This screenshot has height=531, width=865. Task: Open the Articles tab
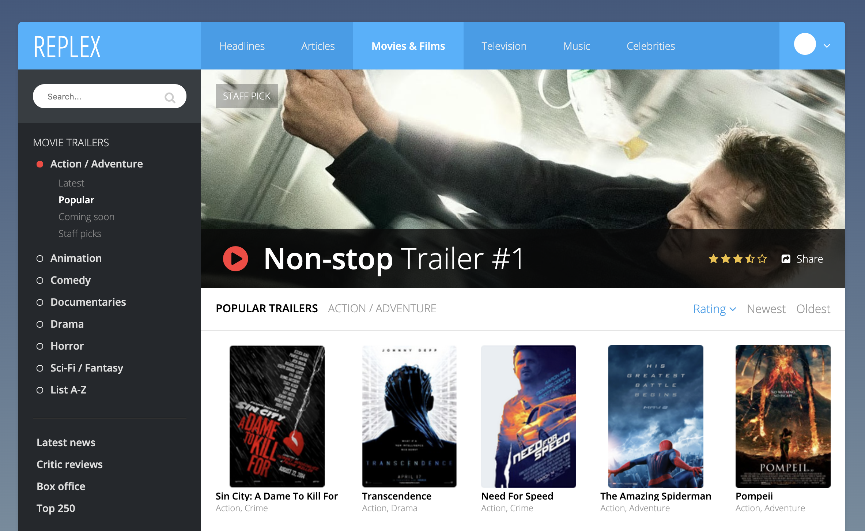click(x=318, y=46)
